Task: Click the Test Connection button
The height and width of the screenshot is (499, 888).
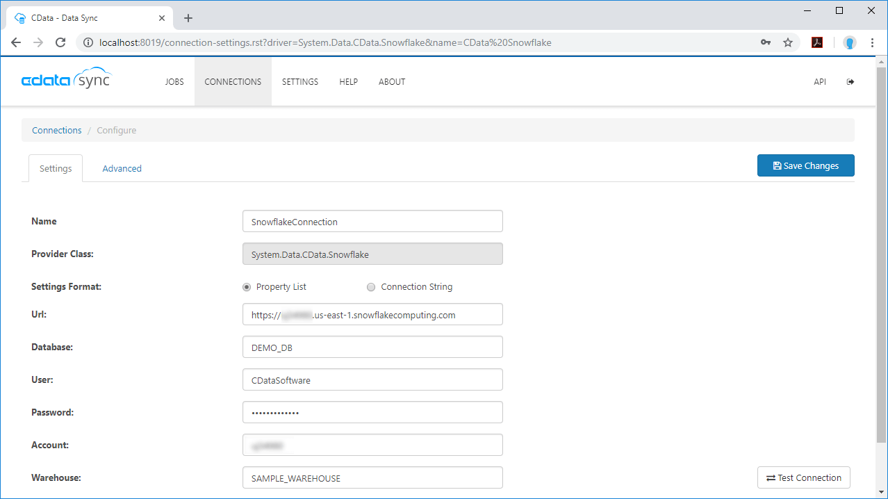Action: (803, 478)
